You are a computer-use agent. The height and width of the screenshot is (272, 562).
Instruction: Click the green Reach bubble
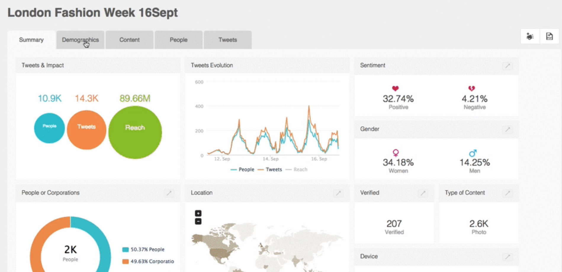click(x=135, y=132)
